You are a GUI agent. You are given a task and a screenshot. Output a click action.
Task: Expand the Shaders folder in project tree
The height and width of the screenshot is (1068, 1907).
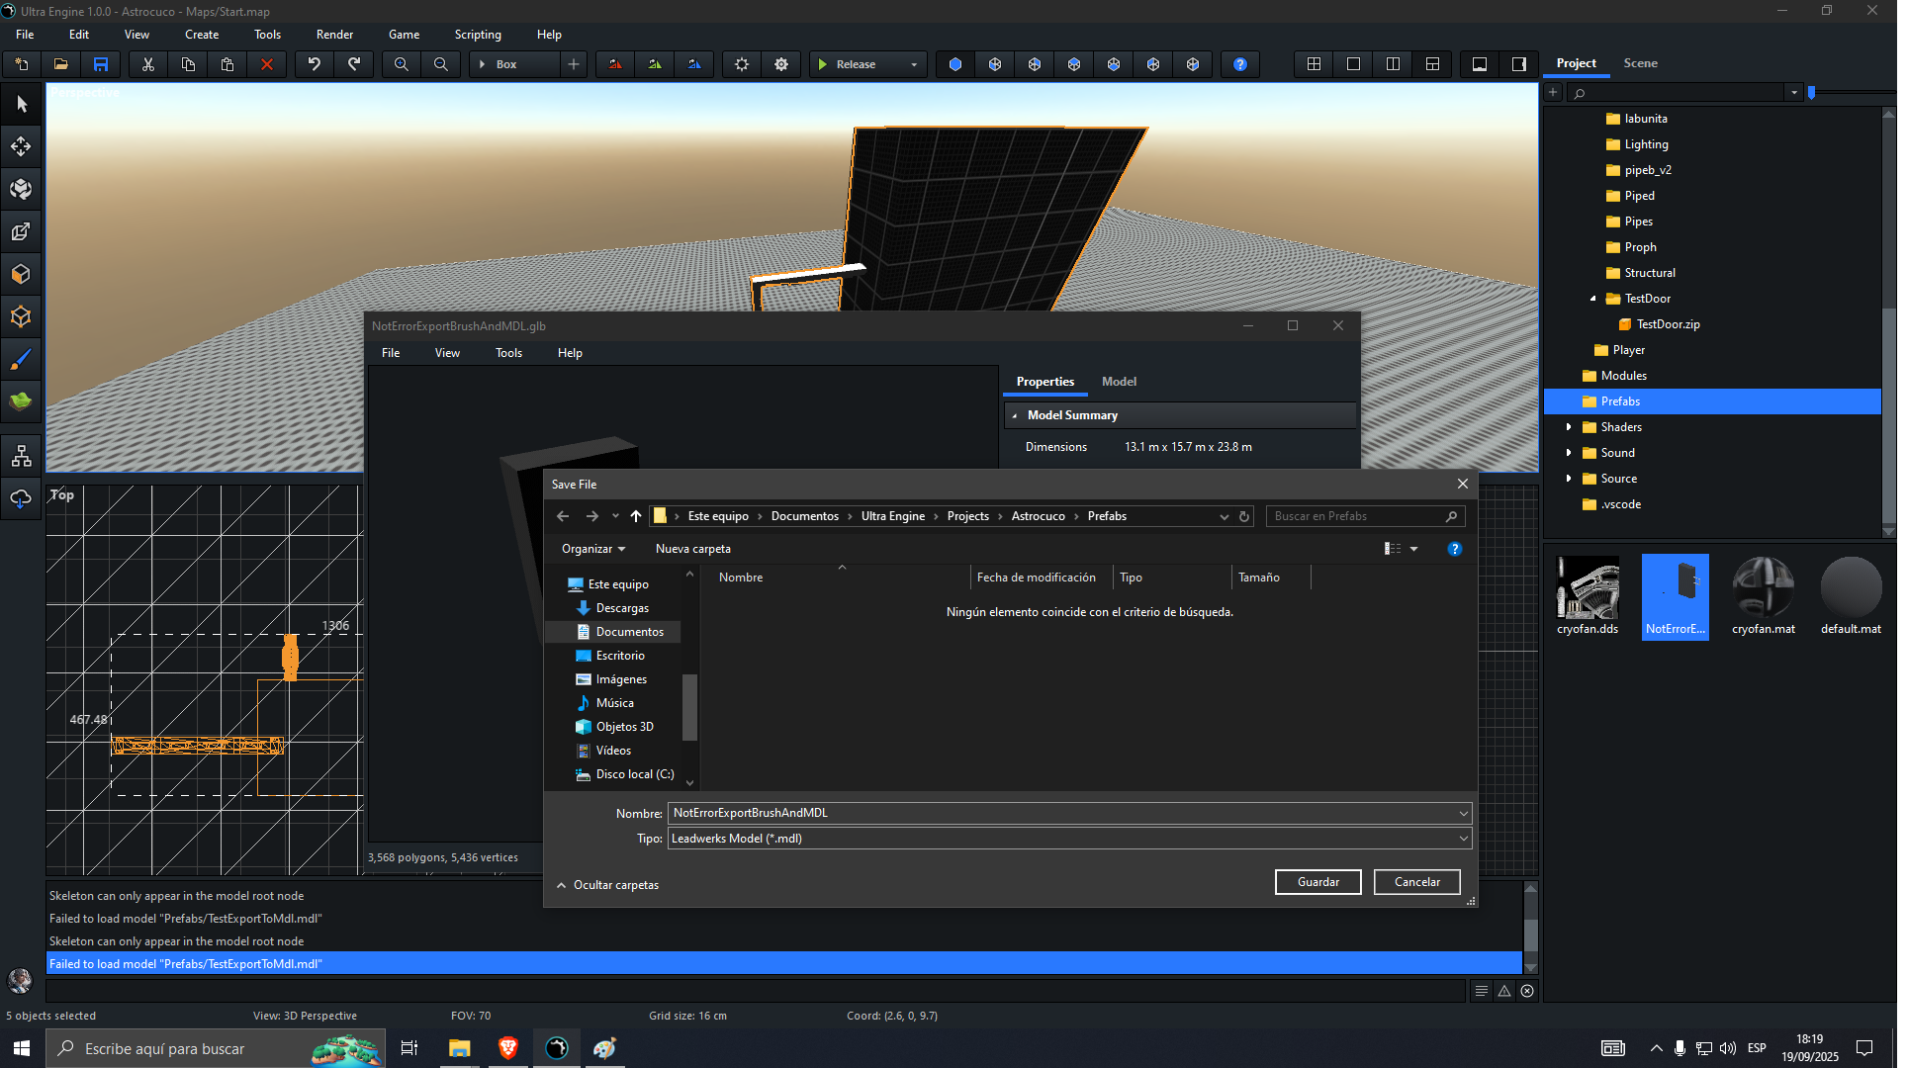click(x=1569, y=427)
